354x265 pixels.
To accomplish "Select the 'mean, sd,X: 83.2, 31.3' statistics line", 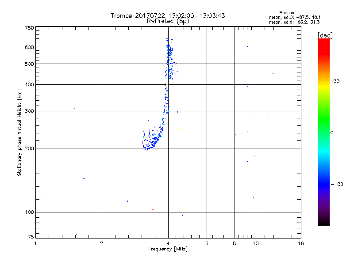I will (x=294, y=22).
